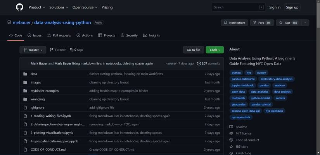Click the seaborn topic tag
This screenshot has height=155, width=320.
pyautogui.click(x=279, y=85)
